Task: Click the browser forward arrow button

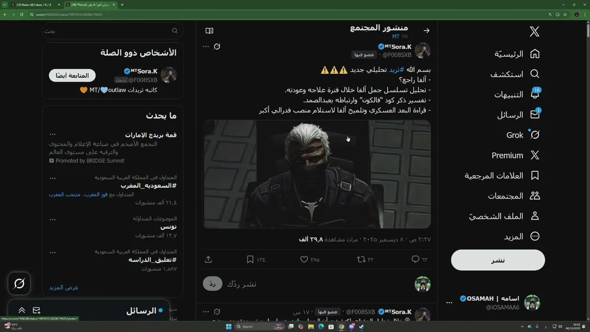Action: (13, 14)
